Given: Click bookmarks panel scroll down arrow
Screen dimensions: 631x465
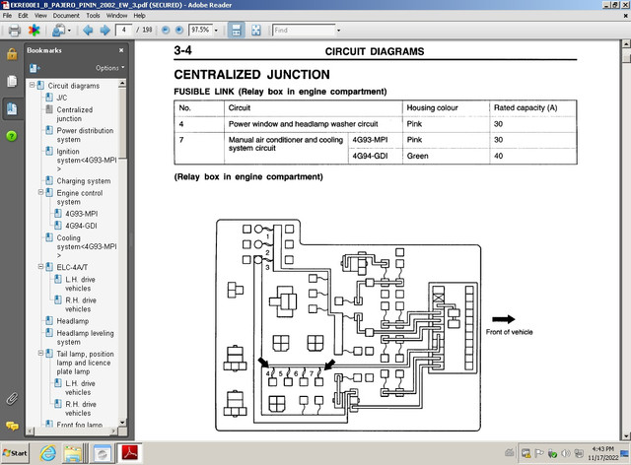Looking at the screenshot, I should tap(122, 422).
